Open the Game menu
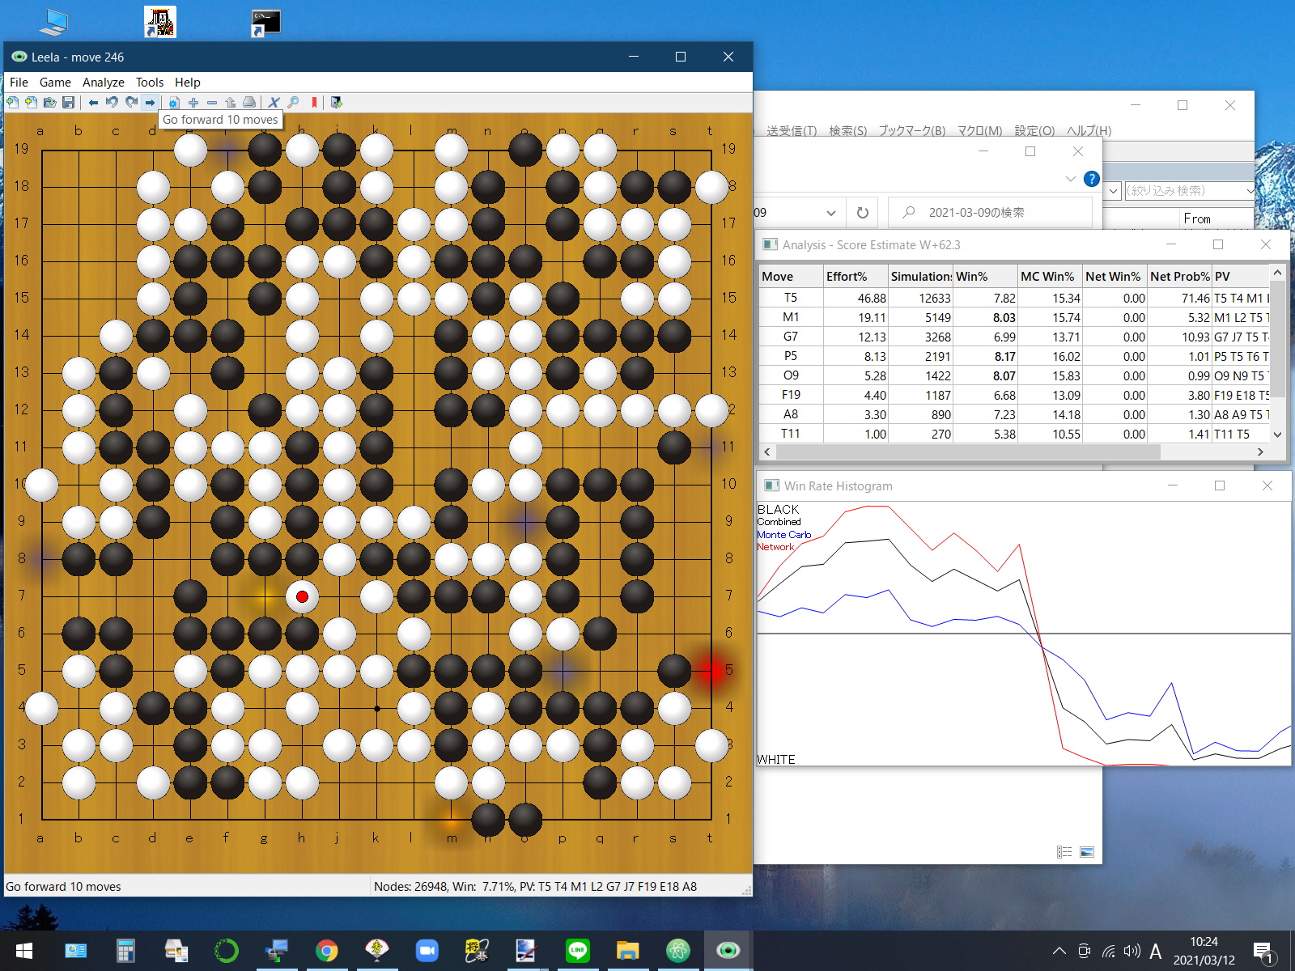Viewport: 1295px width, 971px height. point(55,82)
